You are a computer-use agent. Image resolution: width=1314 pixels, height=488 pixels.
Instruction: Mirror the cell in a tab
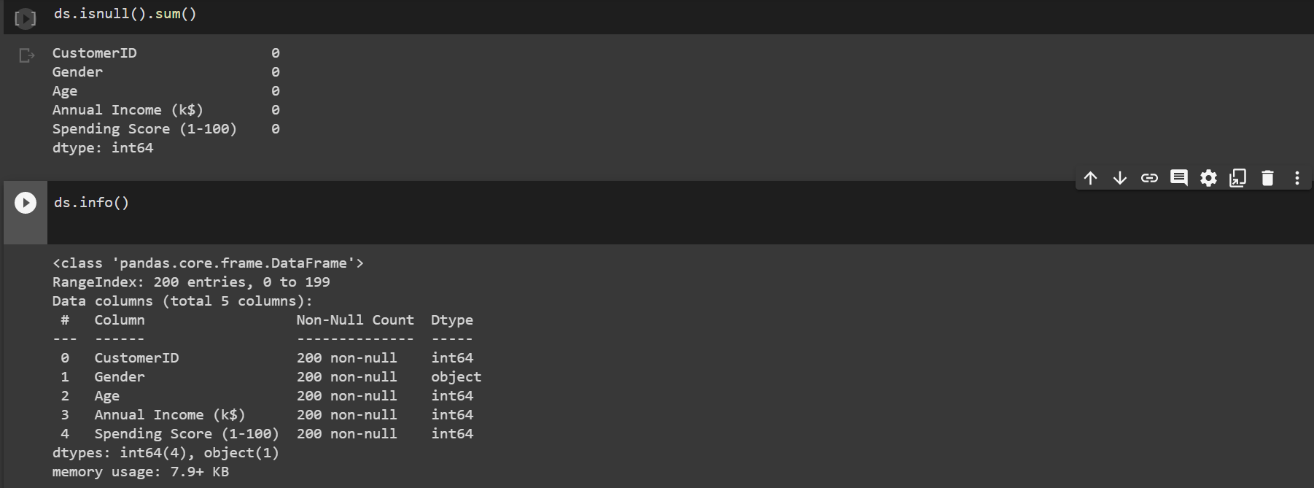point(1237,177)
